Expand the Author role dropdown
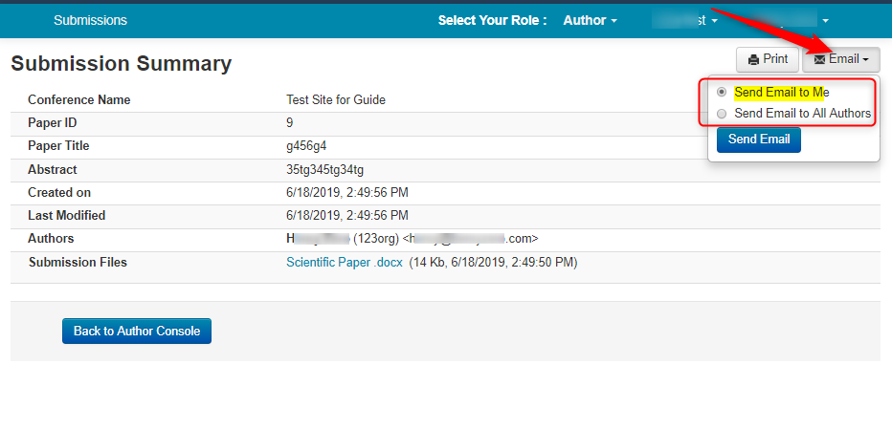Image resolution: width=892 pixels, height=428 pixels. [x=590, y=20]
